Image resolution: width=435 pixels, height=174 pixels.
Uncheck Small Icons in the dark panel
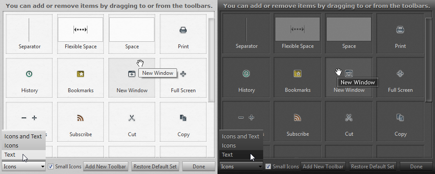(x=268, y=167)
